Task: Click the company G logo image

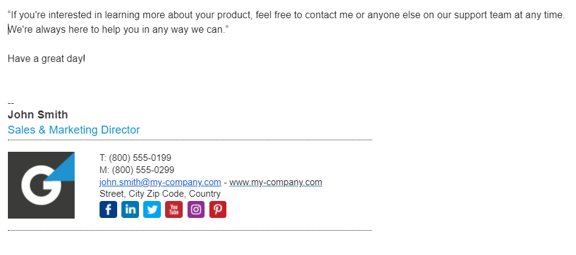Action: (x=41, y=185)
